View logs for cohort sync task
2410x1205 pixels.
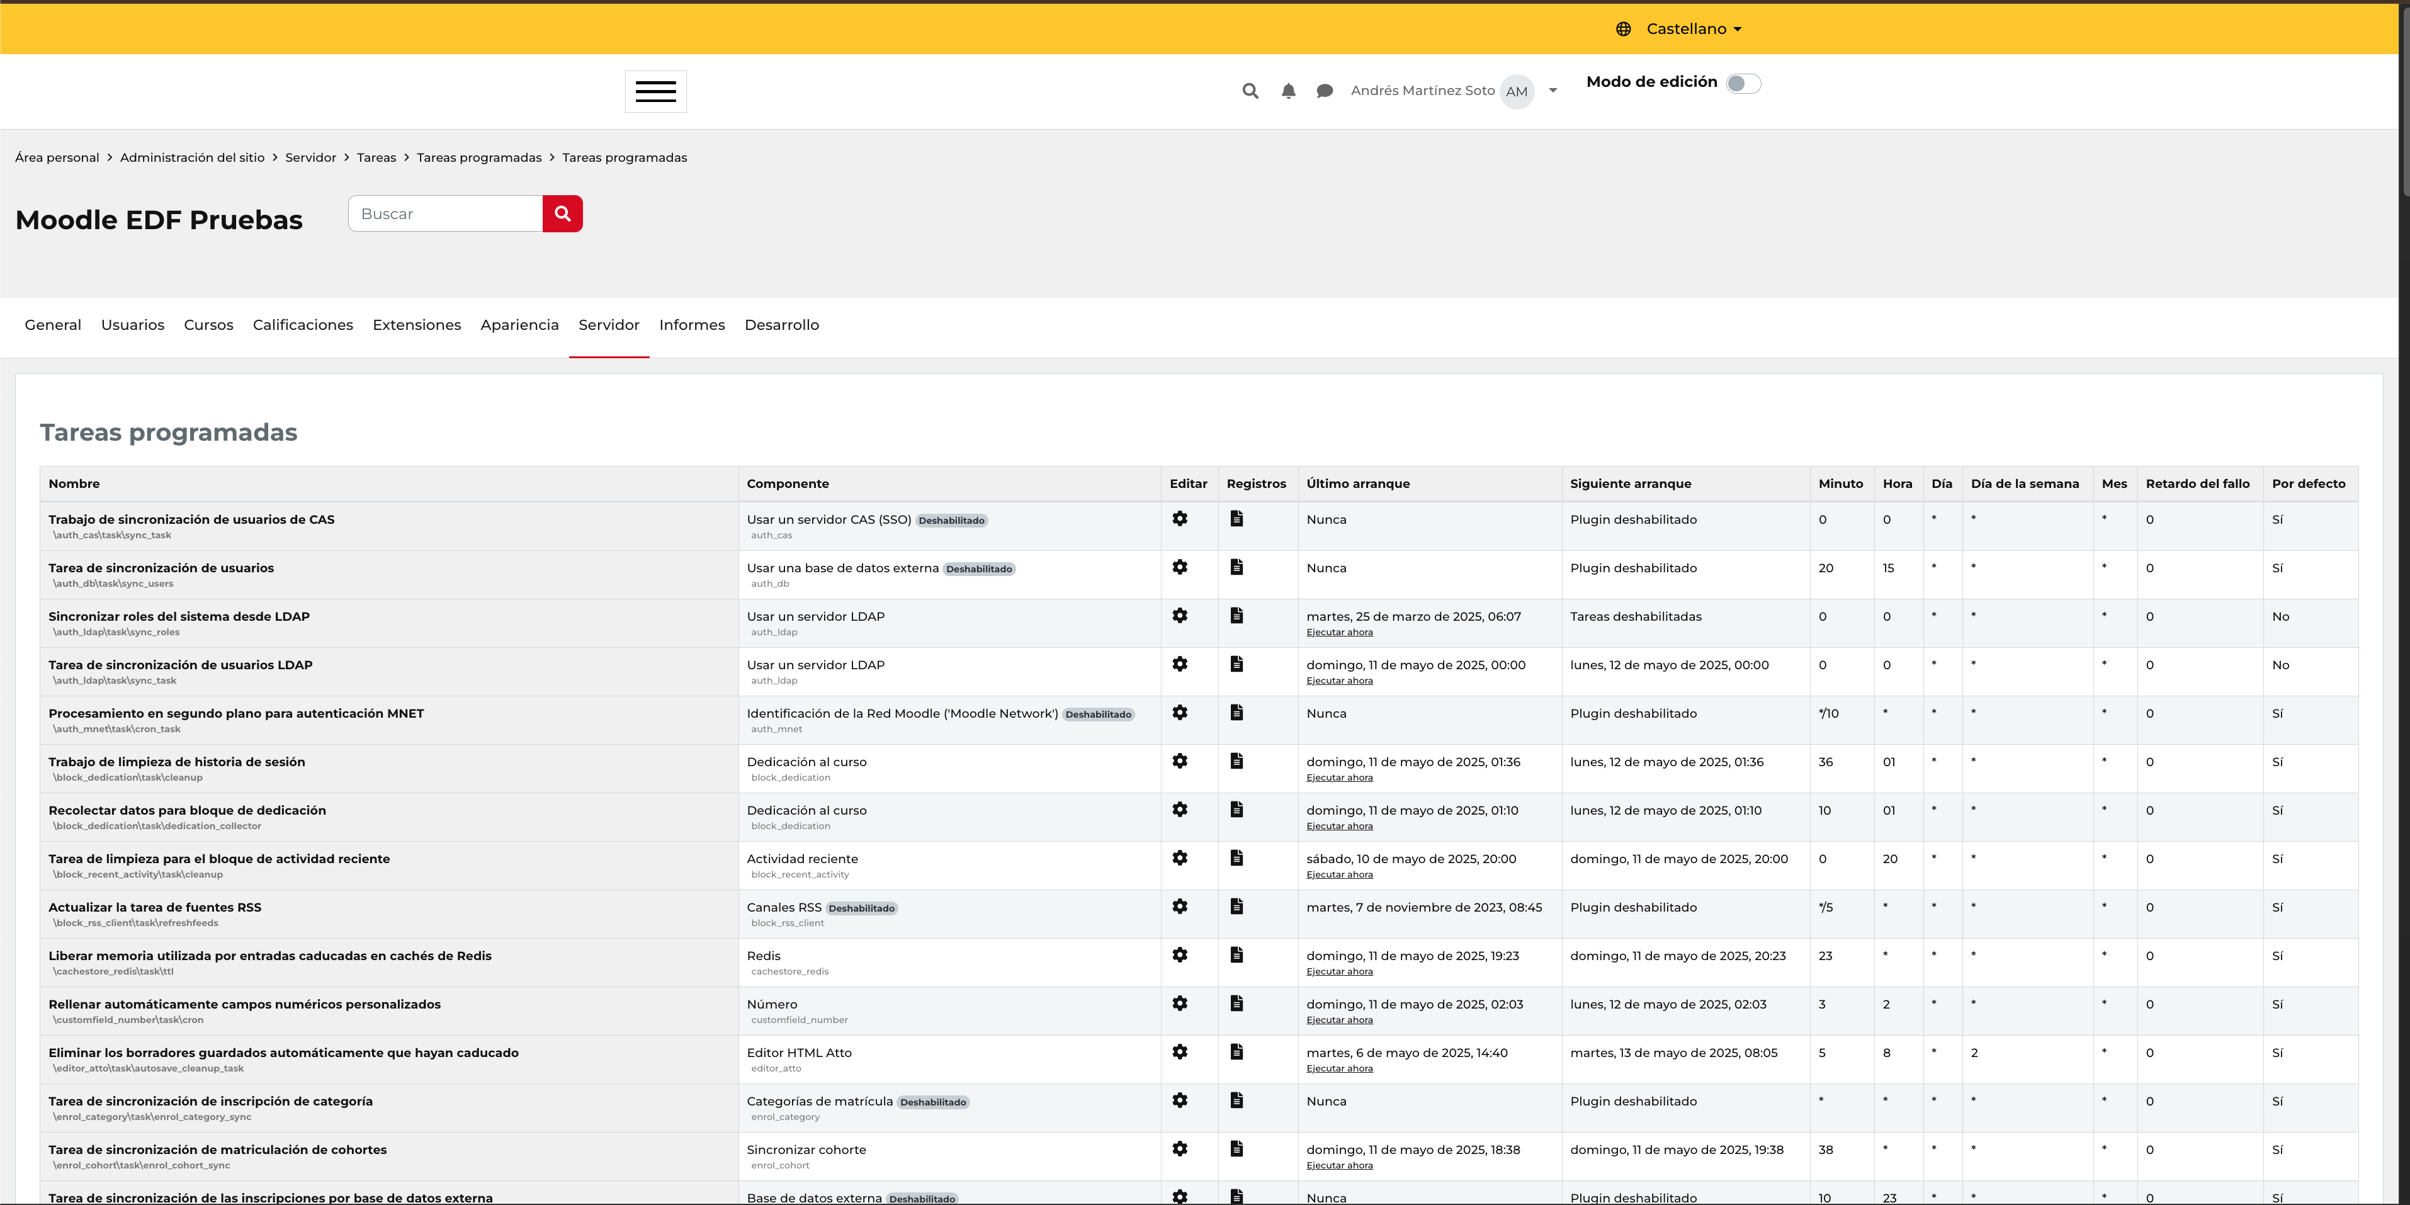click(1236, 1149)
